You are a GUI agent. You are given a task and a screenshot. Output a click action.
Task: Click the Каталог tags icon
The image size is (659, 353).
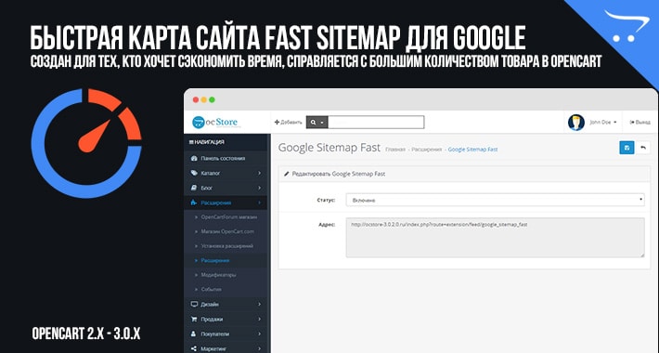coord(194,173)
